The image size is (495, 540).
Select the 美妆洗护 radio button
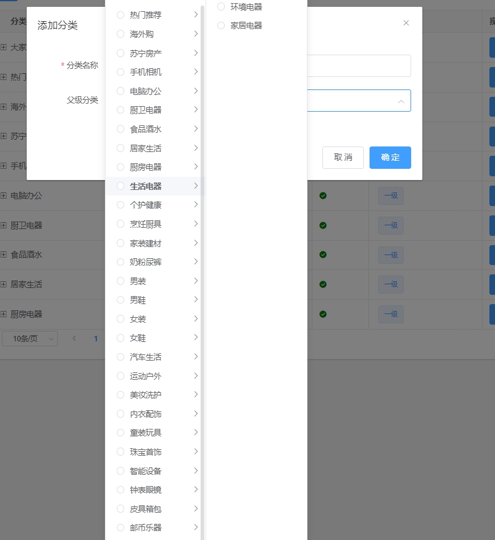point(120,395)
